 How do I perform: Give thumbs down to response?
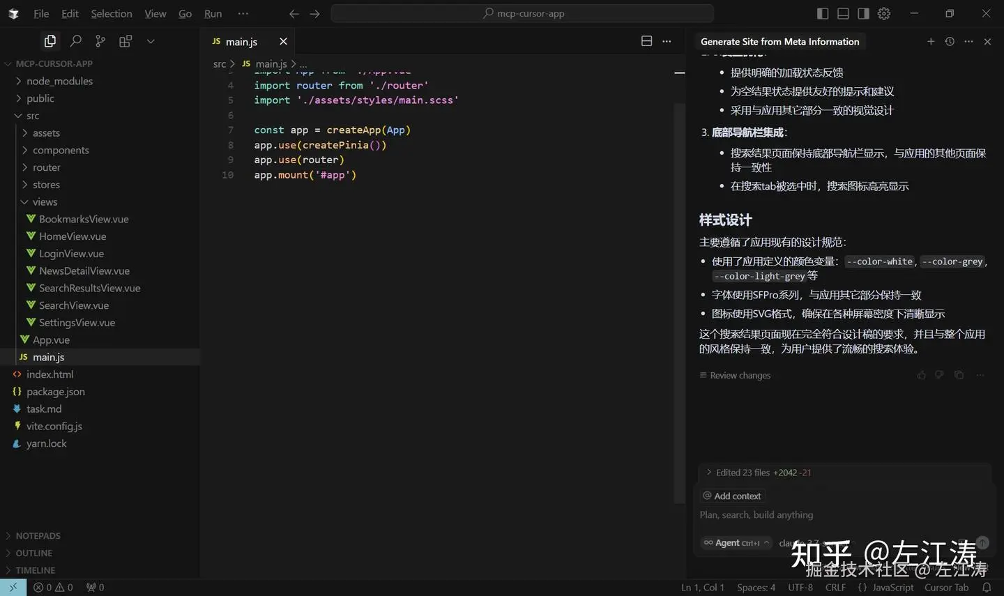[939, 375]
